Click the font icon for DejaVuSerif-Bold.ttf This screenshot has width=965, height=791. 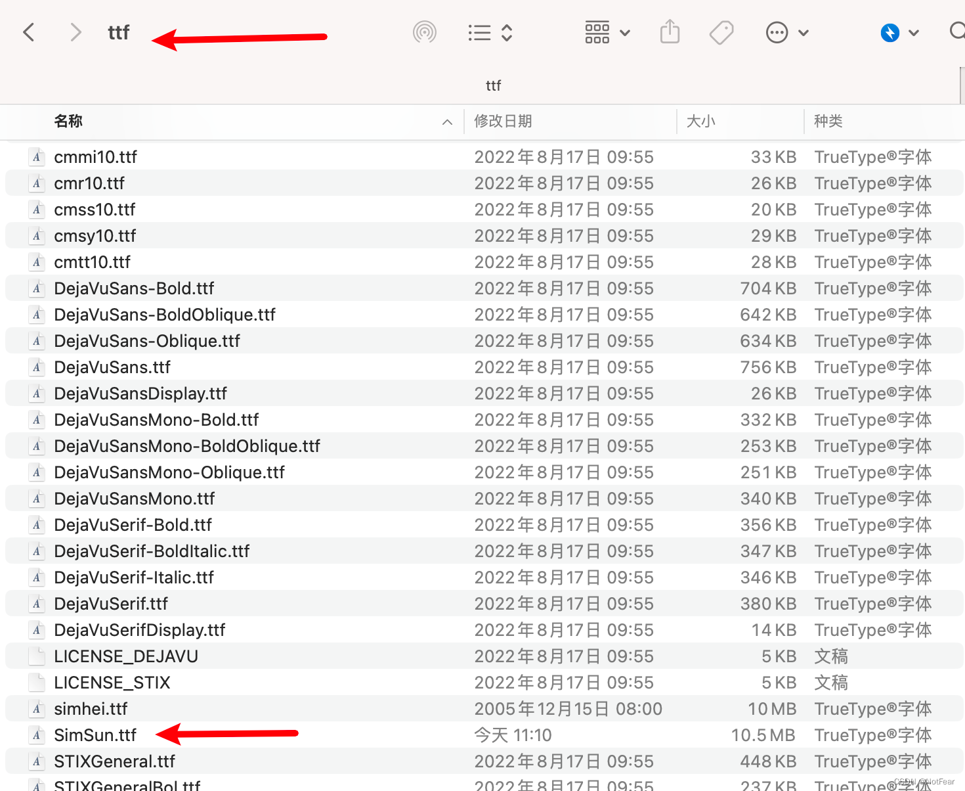(x=37, y=525)
